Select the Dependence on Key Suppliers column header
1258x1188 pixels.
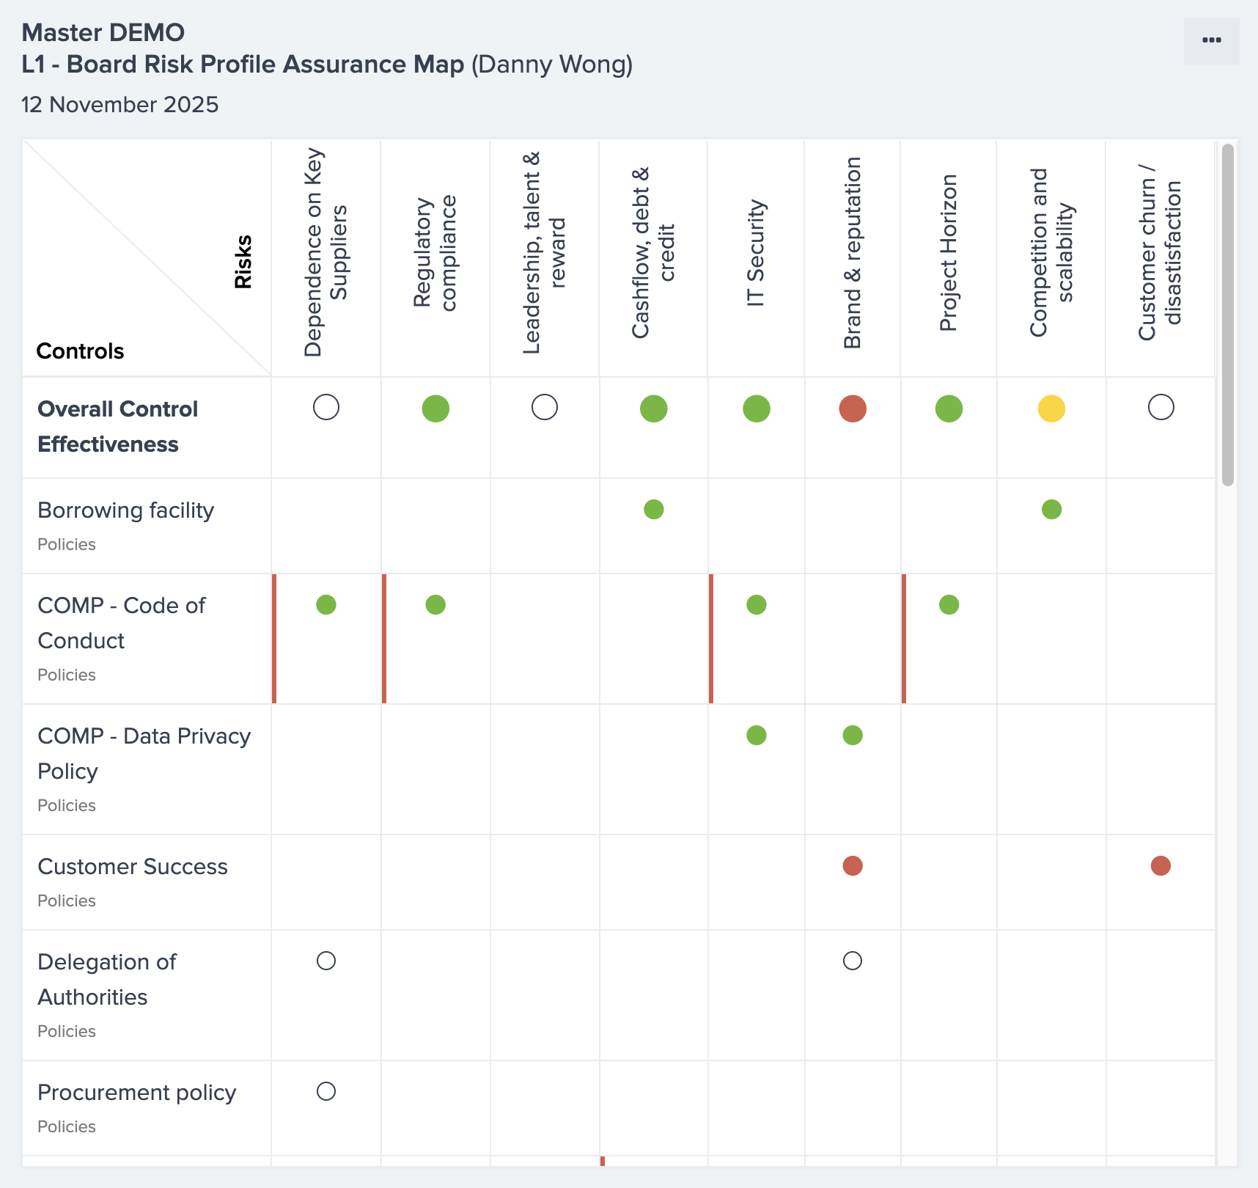tap(325, 253)
